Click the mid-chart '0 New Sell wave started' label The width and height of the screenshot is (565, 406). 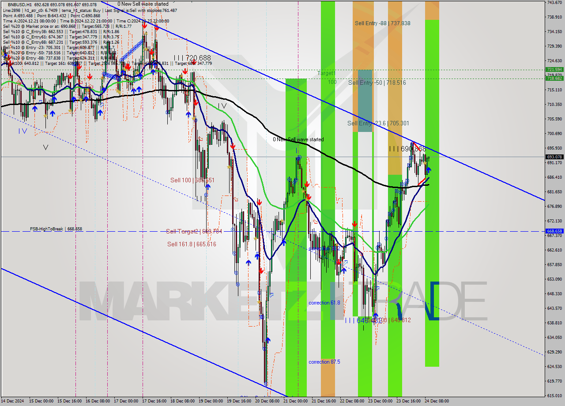click(x=298, y=139)
